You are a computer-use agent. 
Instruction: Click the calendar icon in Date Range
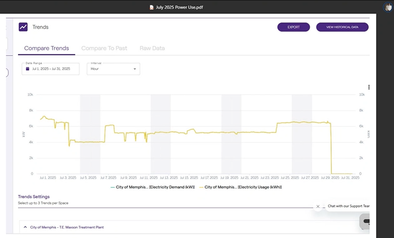pyautogui.click(x=27, y=69)
